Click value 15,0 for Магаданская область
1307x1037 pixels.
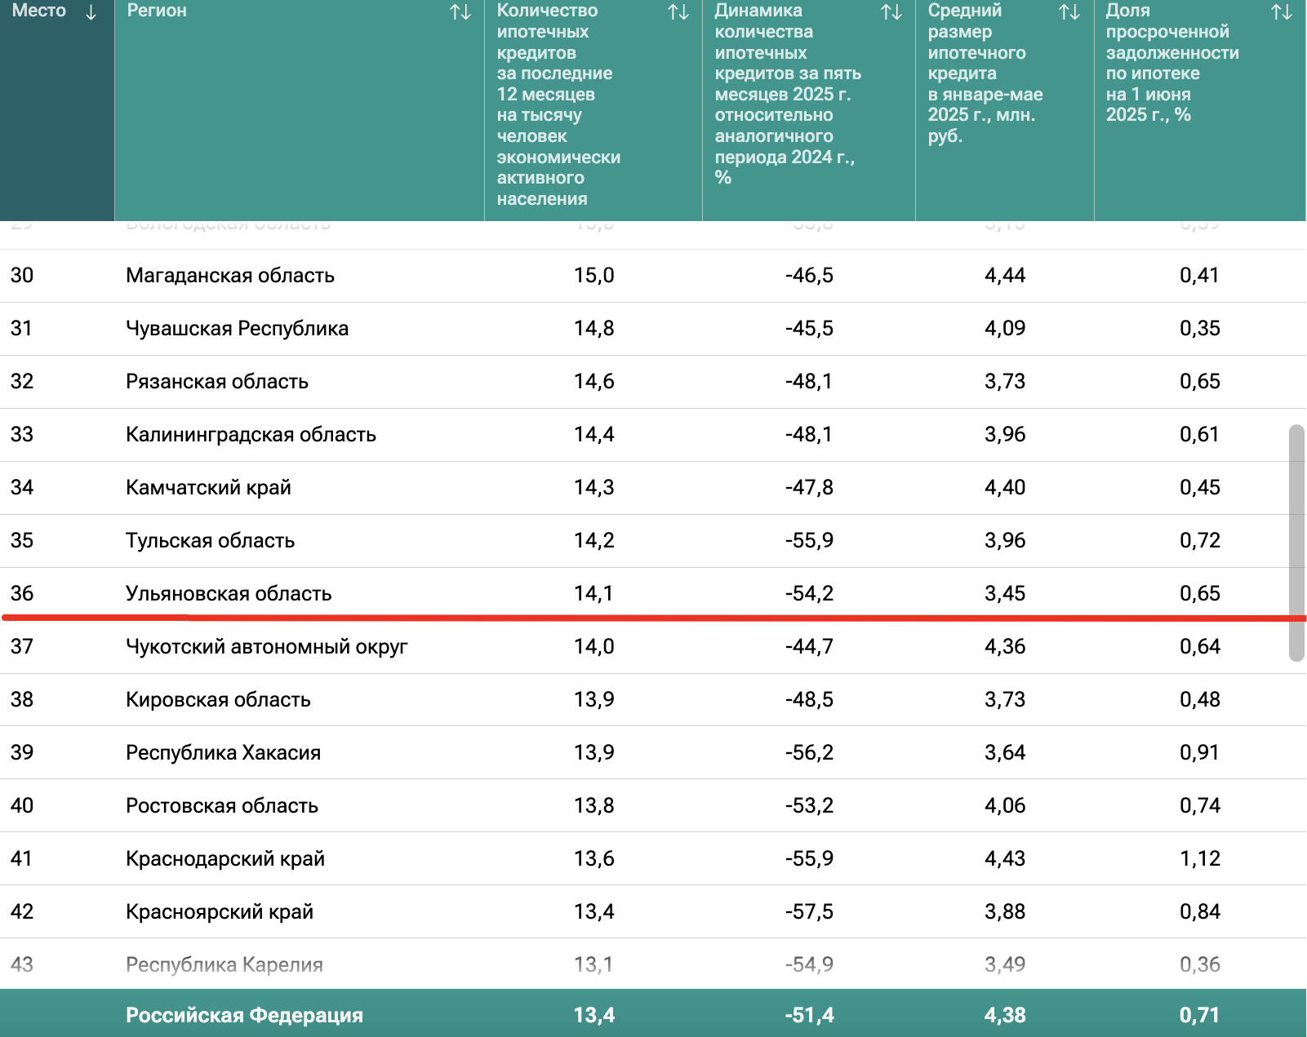pos(594,276)
